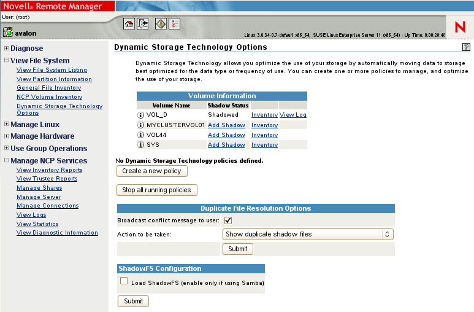Open the health monitor warning diamond icon

[161, 23]
